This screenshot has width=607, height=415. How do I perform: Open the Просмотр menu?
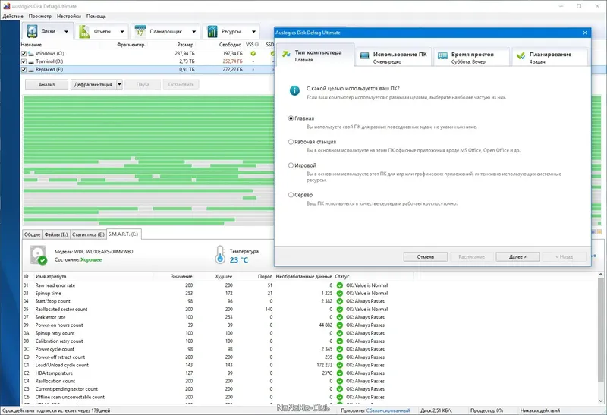coord(40,16)
